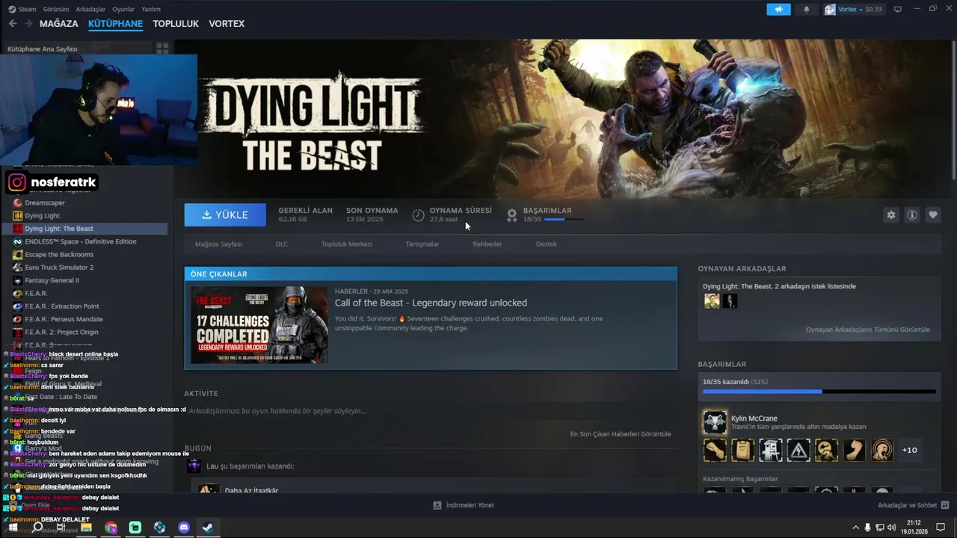Screen dimensions: 957x538
Task: Select Dreamscaper game icon in library
Action: pos(18,202)
